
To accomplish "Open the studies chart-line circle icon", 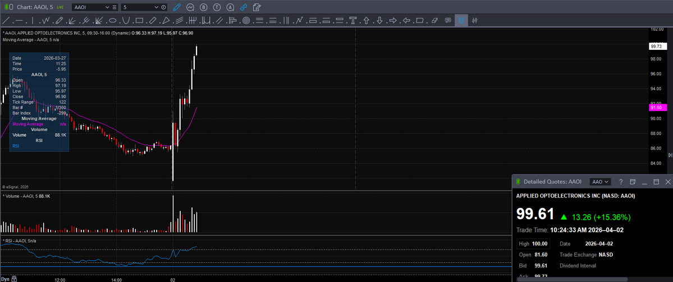I will point(190,7).
